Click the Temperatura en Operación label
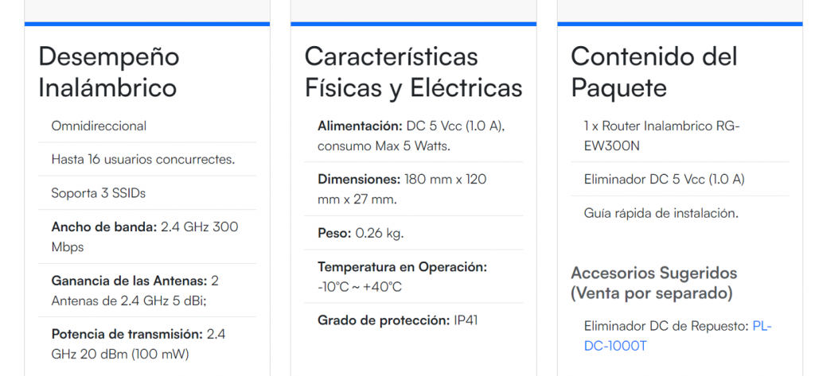 click(x=402, y=266)
